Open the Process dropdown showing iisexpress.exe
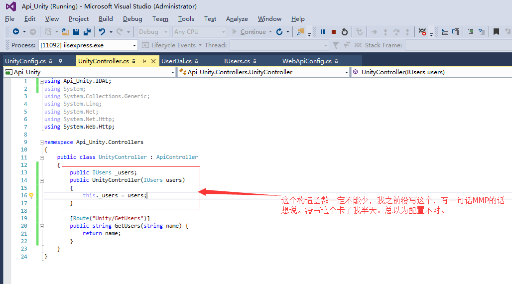Viewport: 512px width, 284px height. point(88,45)
